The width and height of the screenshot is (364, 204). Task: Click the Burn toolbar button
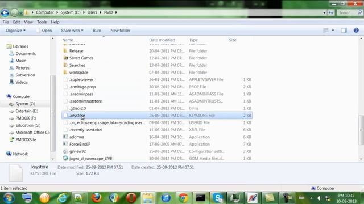(97, 31)
